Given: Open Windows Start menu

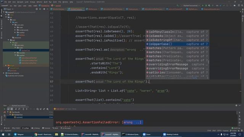Looking at the screenshot, I should (3, 134).
